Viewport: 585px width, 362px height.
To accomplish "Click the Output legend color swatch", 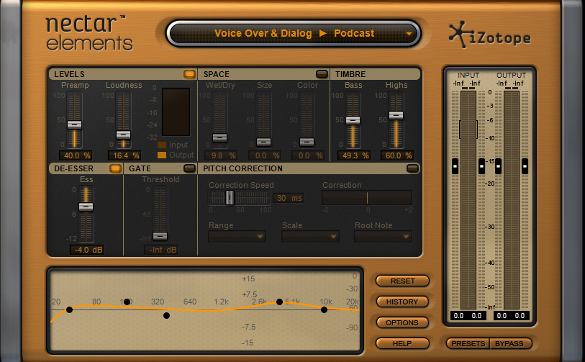I will click(x=162, y=155).
